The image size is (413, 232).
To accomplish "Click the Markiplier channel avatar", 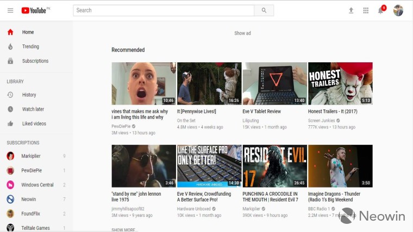I will pyautogui.click(x=10, y=156).
